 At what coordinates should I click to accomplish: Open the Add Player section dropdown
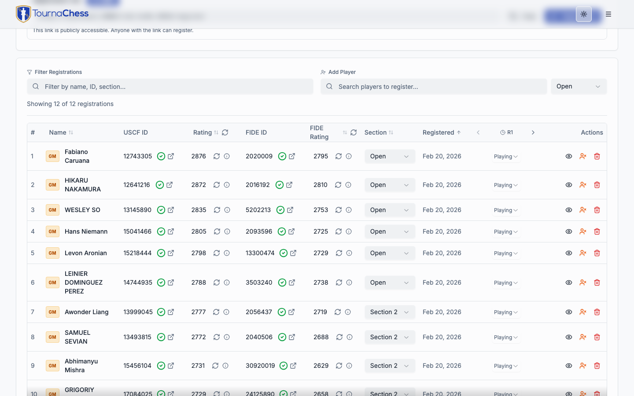click(579, 87)
